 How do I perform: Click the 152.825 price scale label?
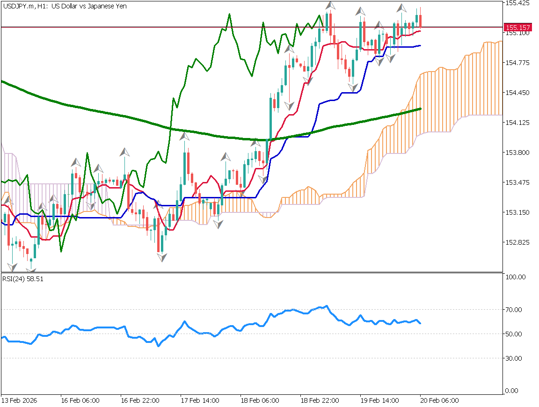click(x=517, y=242)
